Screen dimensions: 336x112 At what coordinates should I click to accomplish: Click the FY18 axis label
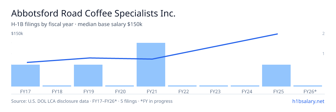click(57, 91)
